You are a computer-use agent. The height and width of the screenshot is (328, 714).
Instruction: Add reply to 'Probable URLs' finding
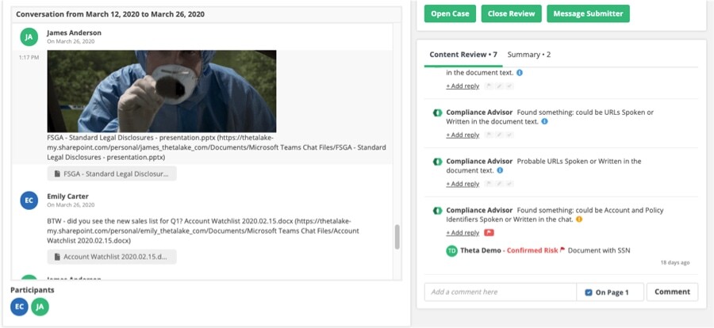click(x=463, y=185)
